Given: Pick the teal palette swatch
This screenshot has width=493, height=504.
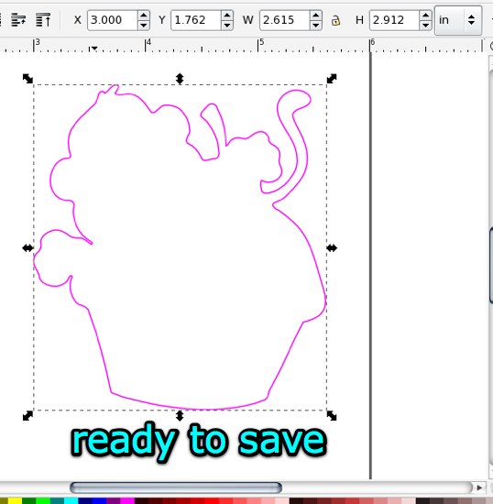Looking at the screenshot, I should coord(57,500).
